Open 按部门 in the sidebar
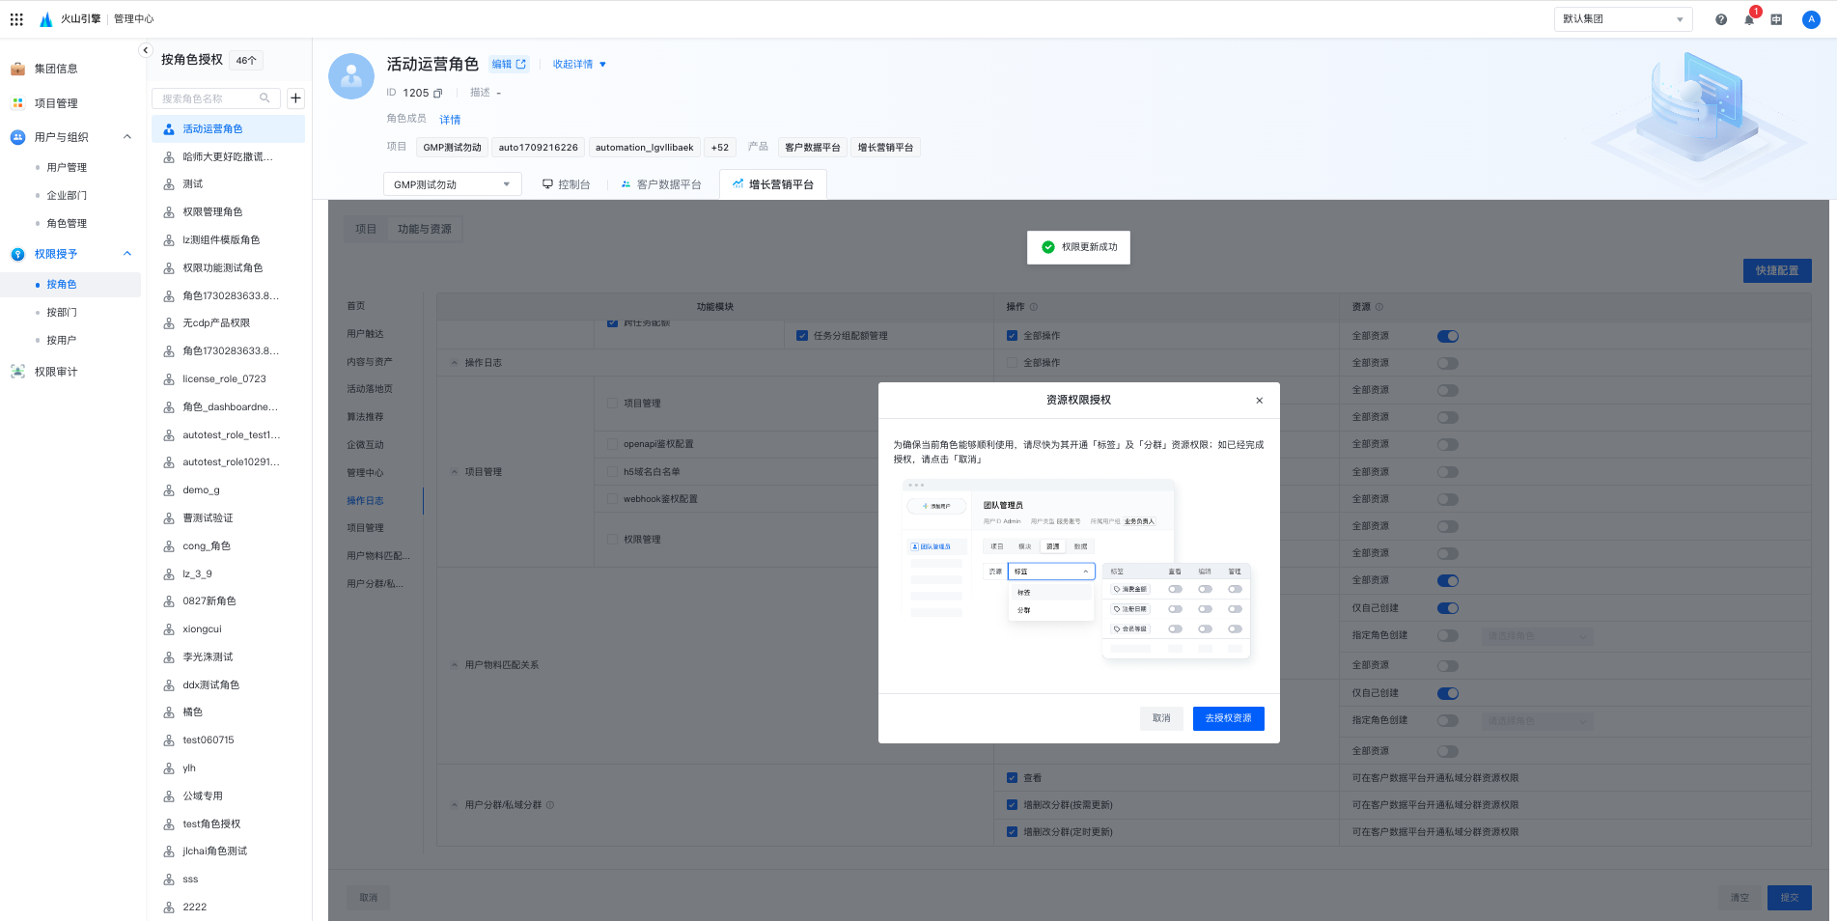1837x921 pixels. click(x=62, y=313)
